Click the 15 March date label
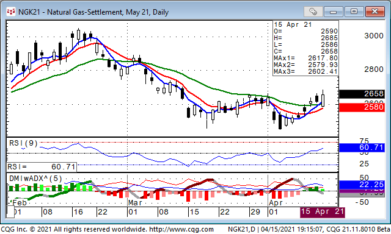Screen dimensions: 391x234 (194, 212)
